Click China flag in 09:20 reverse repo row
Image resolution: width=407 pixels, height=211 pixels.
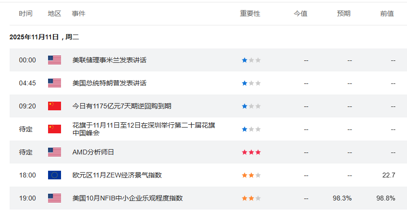pyautogui.click(x=54, y=106)
